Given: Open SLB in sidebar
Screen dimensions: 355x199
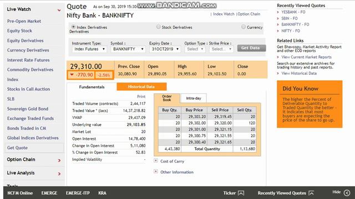Looking at the screenshot, I should pyautogui.click(x=11, y=99).
